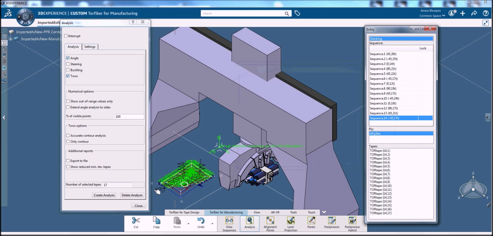Screen dimensions: 493x236
Task: Open the user profile icon
Action: coord(452,13)
